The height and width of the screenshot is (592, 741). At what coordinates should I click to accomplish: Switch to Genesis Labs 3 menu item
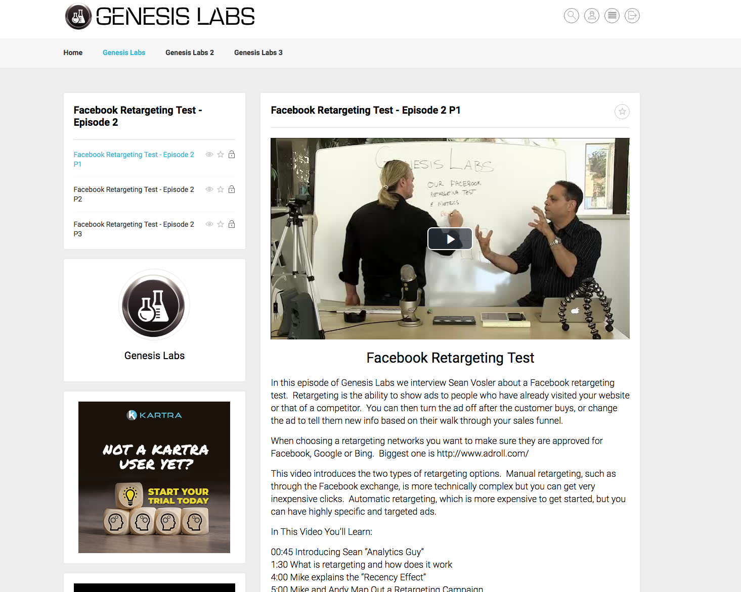[258, 53]
